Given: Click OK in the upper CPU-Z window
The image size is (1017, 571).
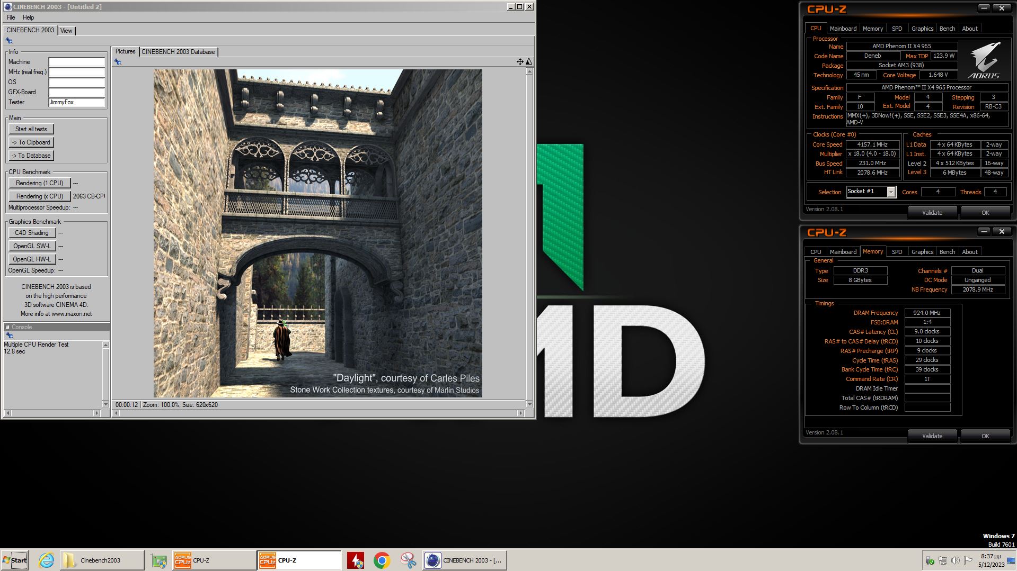Looking at the screenshot, I should pos(985,213).
